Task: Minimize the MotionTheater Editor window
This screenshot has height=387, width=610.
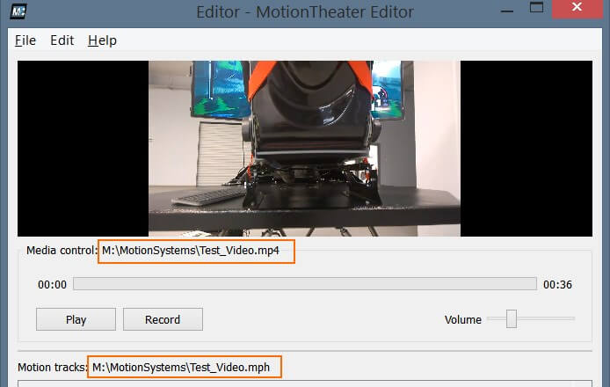Action: click(507, 11)
